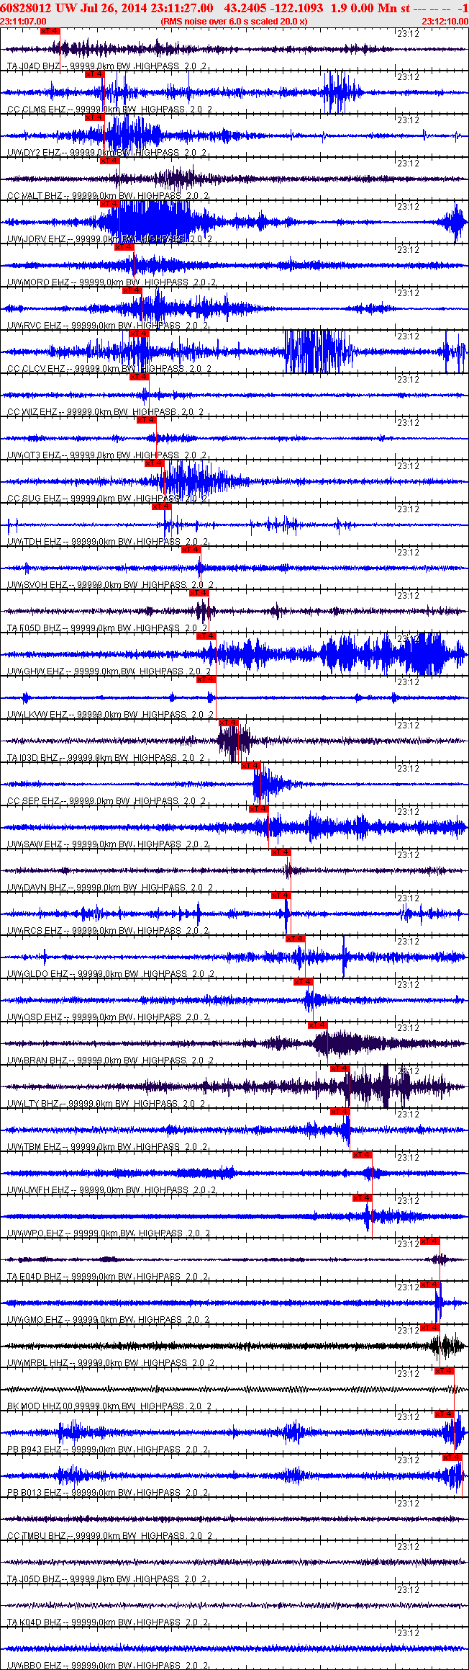The height and width of the screenshot is (1670, 469).
Task: Click the red pick marker on the TA J04D trace
Action: (x=50, y=31)
